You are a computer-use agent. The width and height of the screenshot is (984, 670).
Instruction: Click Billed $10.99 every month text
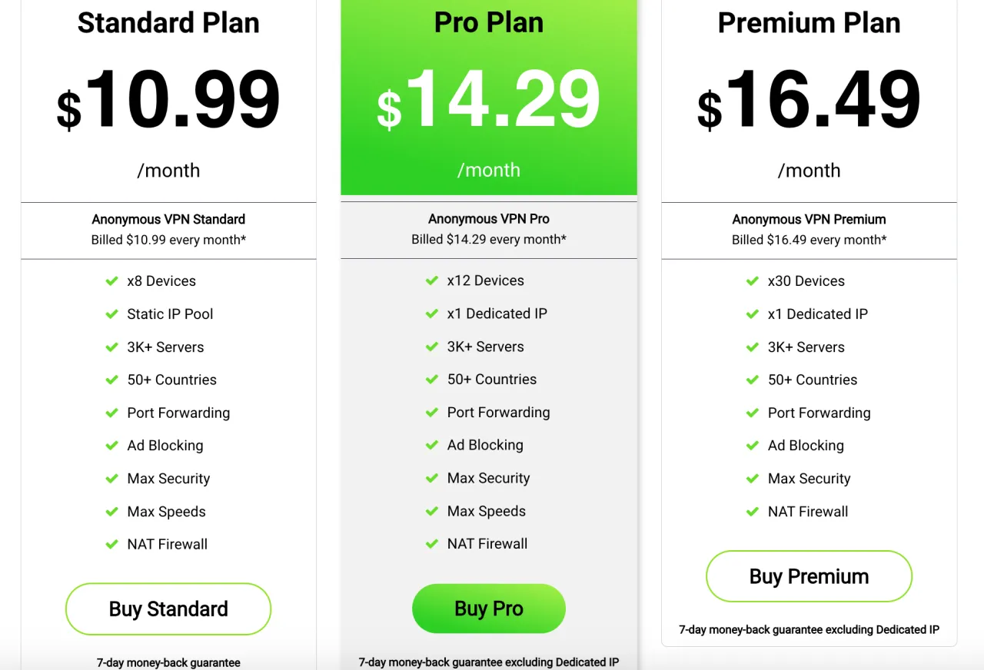(168, 240)
